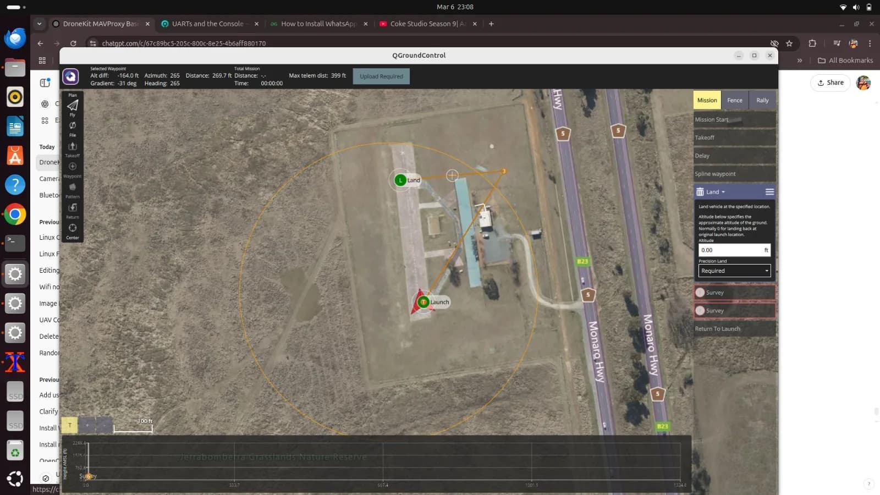Image resolution: width=880 pixels, height=495 pixels.
Task: Click the plus crosshair waypoint insert marker
Action: (452, 175)
